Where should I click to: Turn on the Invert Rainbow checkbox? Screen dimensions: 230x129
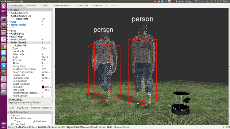click(x=42, y=84)
